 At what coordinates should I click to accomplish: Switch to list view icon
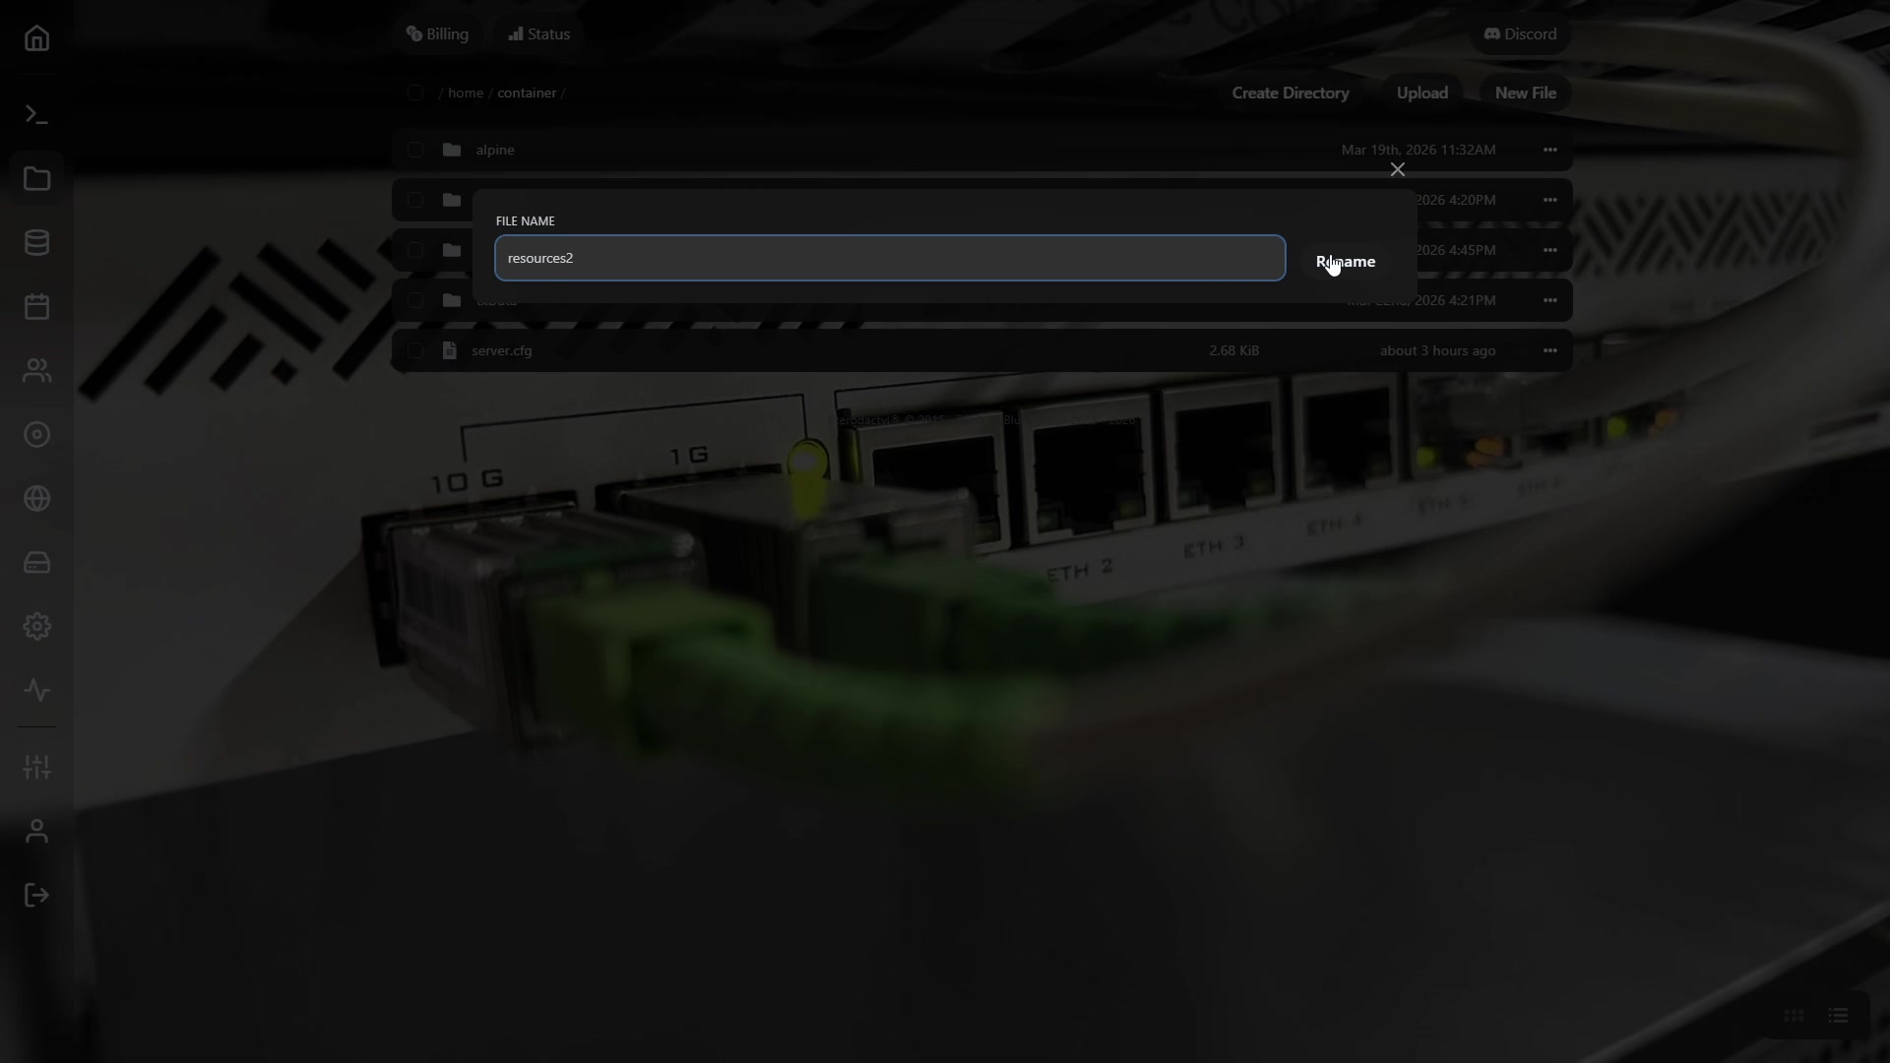point(1838,1016)
